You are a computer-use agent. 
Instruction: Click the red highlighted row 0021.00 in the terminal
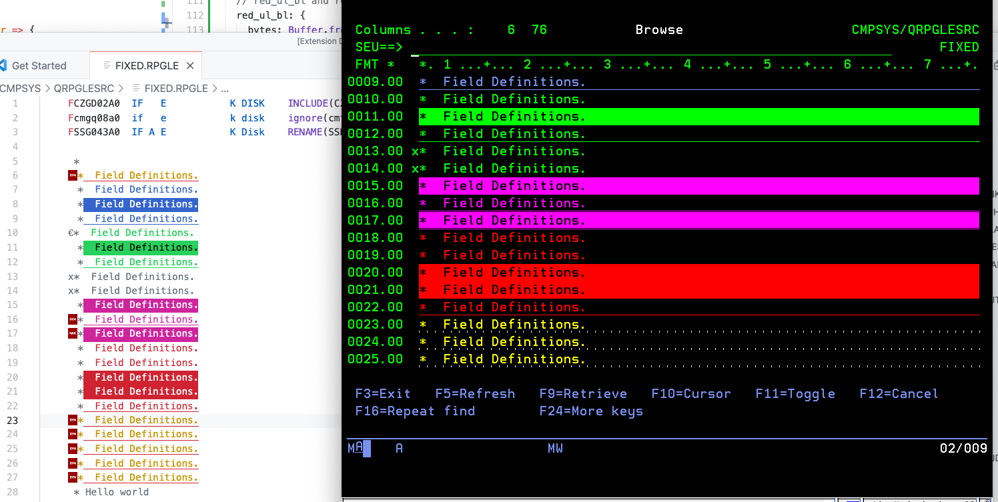coord(699,290)
